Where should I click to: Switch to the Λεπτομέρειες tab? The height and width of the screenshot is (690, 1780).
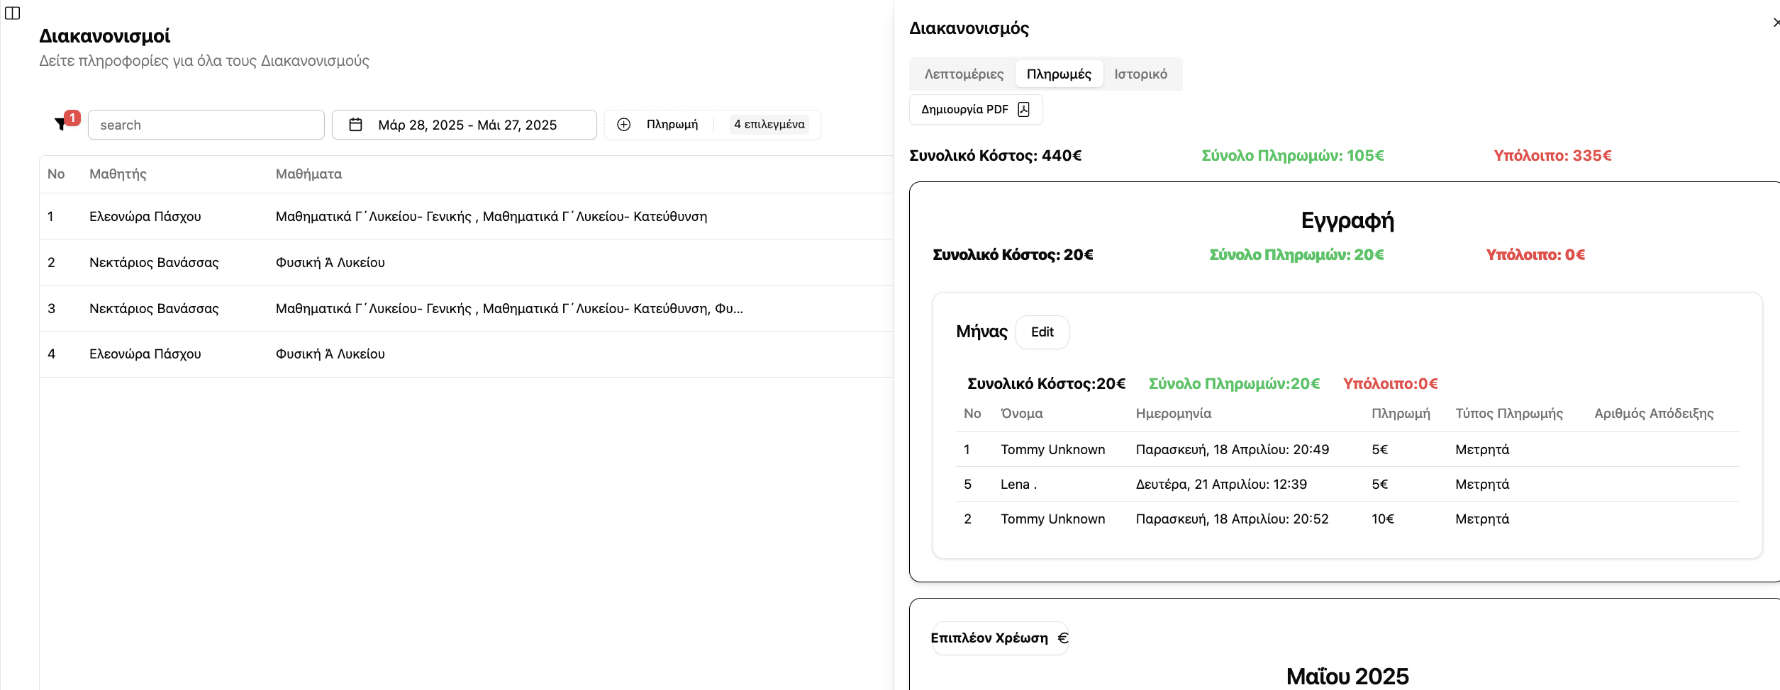(964, 74)
